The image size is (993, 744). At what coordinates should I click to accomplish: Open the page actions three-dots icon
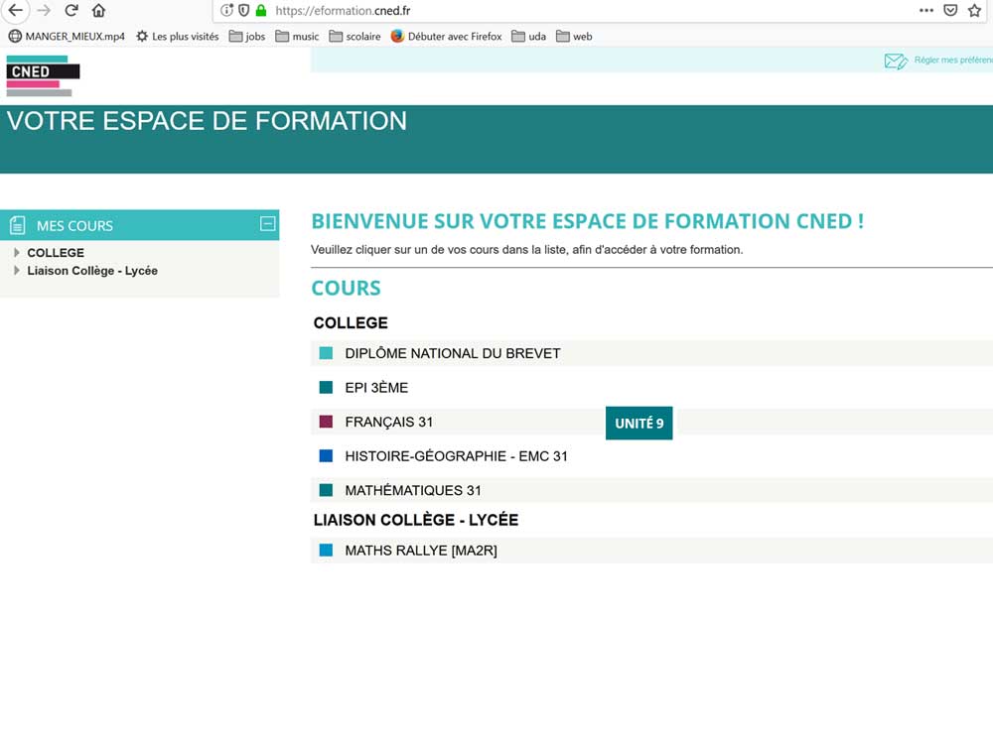pos(925,11)
